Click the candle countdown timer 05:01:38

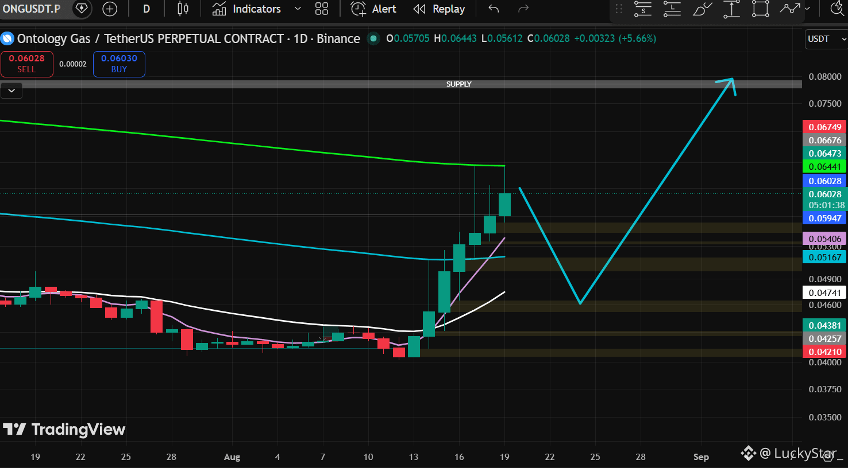[827, 205]
